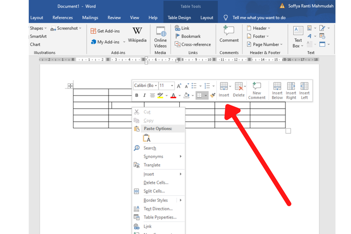
Task: Open the View ribbon tab
Action: (x=134, y=18)
